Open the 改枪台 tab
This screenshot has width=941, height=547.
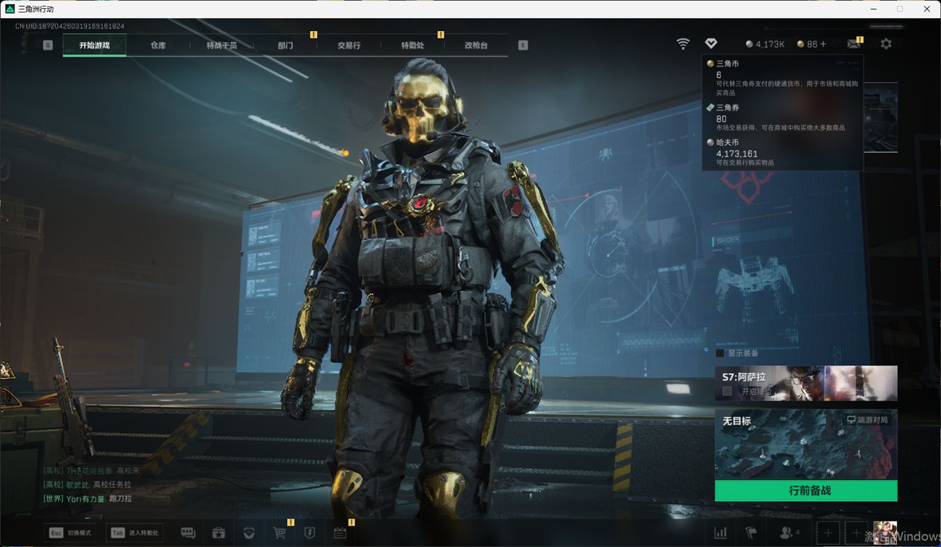476,45
